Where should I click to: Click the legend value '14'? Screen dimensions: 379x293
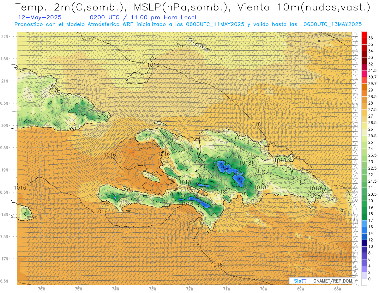[371, 233]
